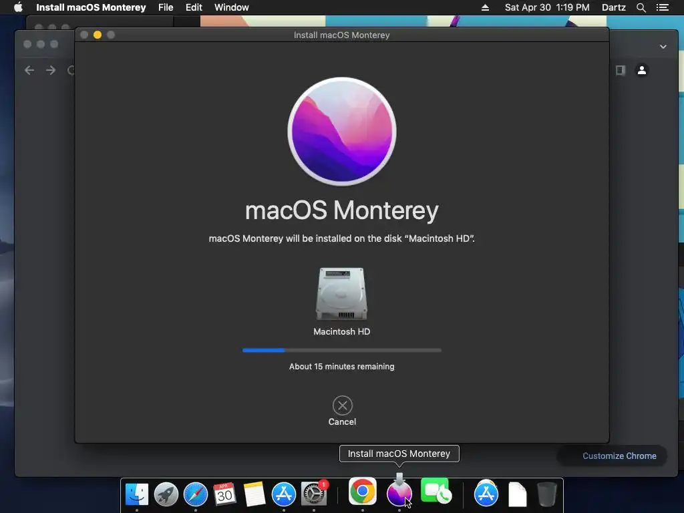Open Google Chrome in the Dock
Viewport: 684px width, 513px height.
363,491
